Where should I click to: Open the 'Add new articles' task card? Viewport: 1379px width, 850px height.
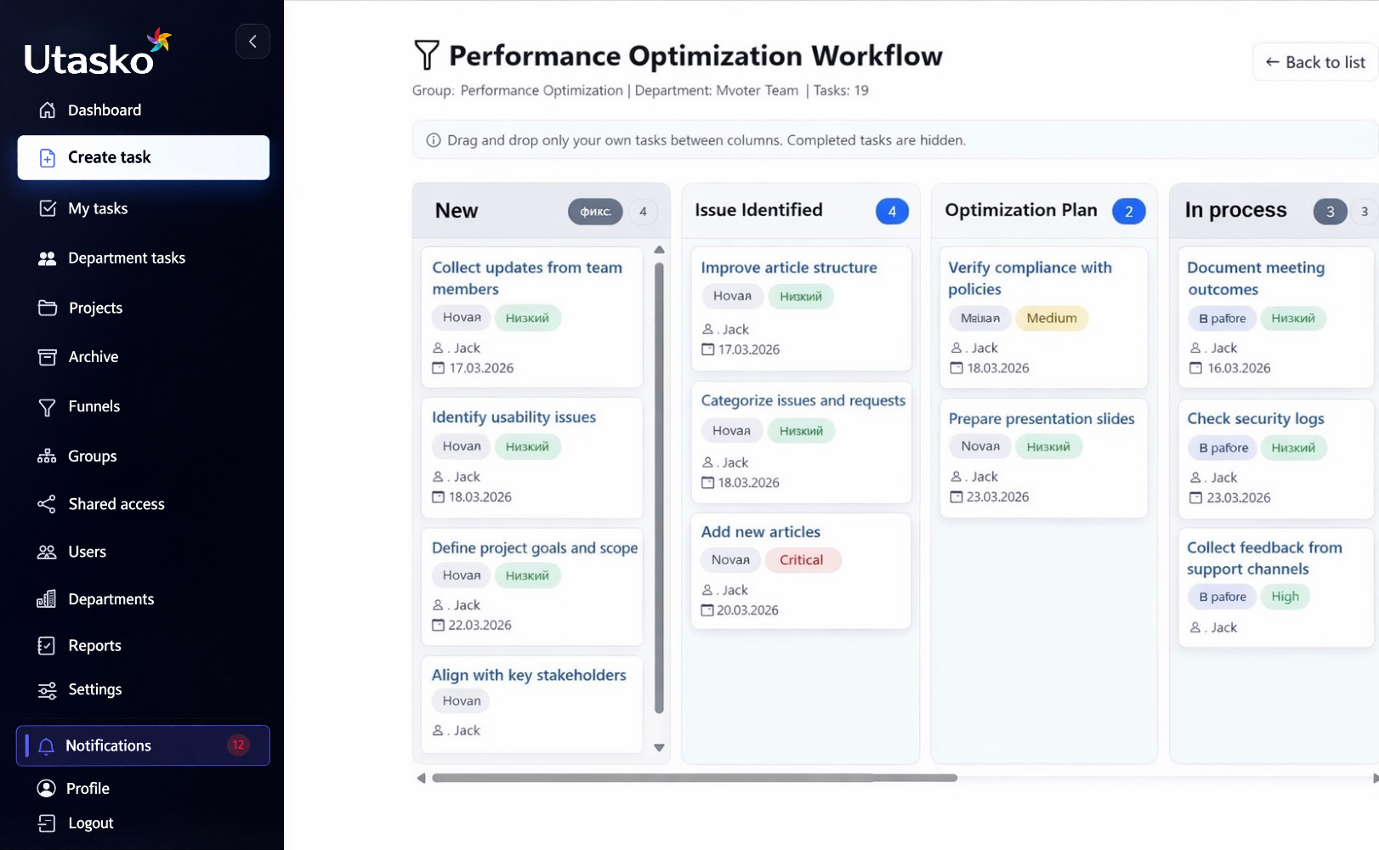tap(760, 532)
